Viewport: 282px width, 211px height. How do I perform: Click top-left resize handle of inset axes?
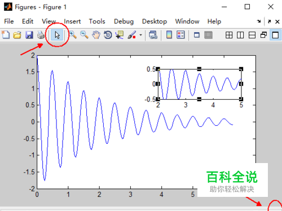tap(158, 69)
